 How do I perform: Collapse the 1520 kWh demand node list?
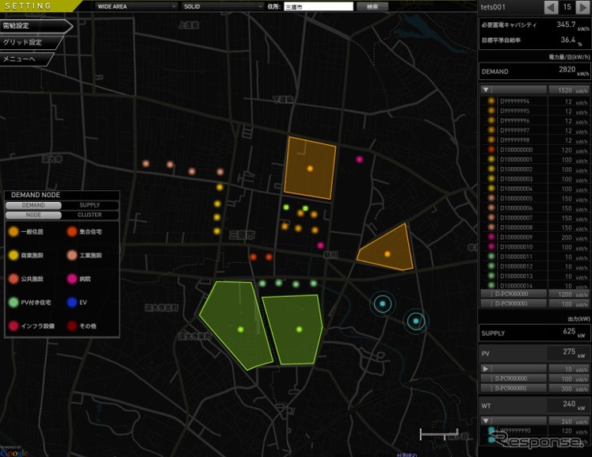[486, 89]
